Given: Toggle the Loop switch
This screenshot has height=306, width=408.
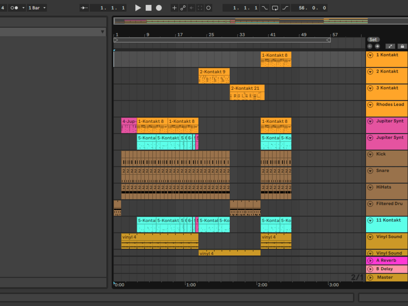Looking at the screenshot, I should (275, 8).
